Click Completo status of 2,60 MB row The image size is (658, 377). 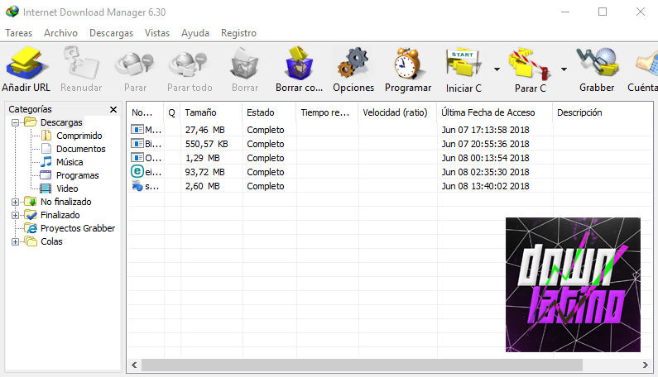(266, 186)
